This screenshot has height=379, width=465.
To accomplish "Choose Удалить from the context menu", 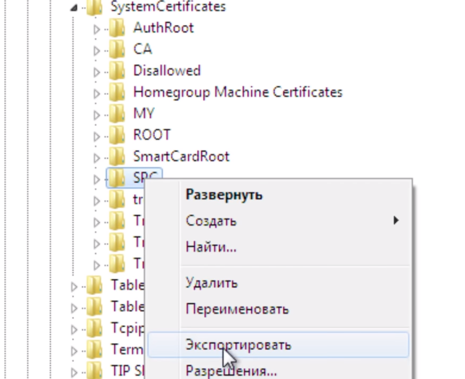I will [x=211, y=283].
